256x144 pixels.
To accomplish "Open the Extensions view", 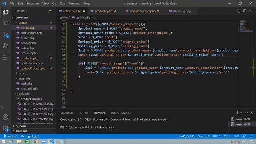I will [5, 57].
